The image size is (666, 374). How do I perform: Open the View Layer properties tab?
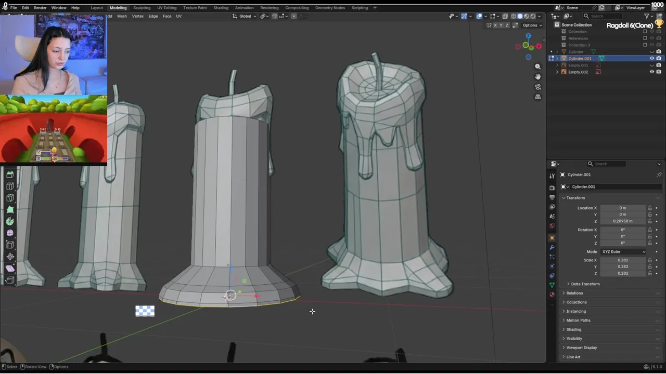[x=552, y=207]
